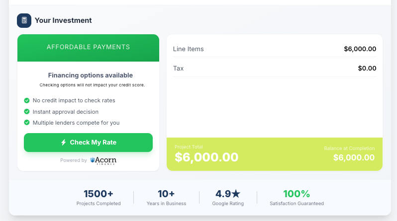Select the Tax row showing $0.00
397x221 pixels.
tap(275, 68)
